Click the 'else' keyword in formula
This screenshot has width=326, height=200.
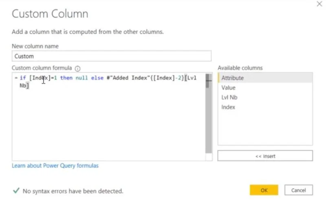coord(97,78)
